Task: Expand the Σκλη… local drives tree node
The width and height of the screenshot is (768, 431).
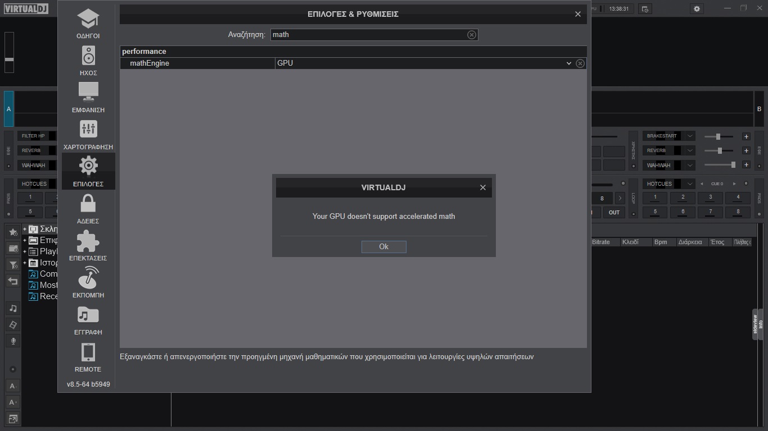Action: tap(25, 229)
